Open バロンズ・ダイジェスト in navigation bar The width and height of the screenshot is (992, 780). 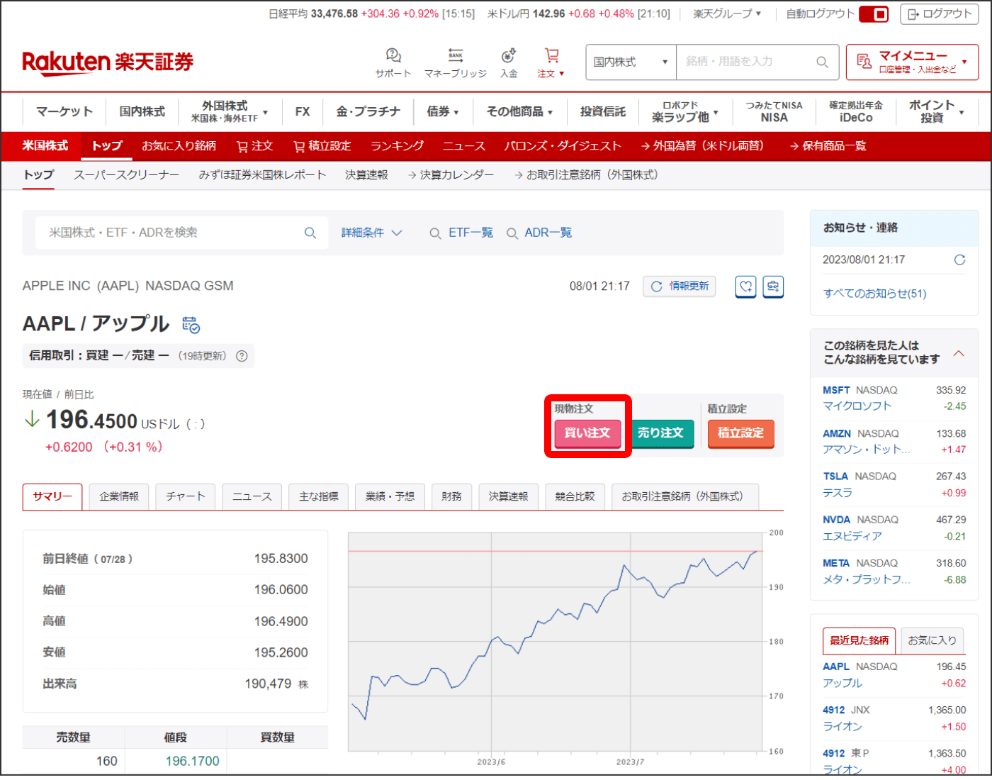click(563, 146)
